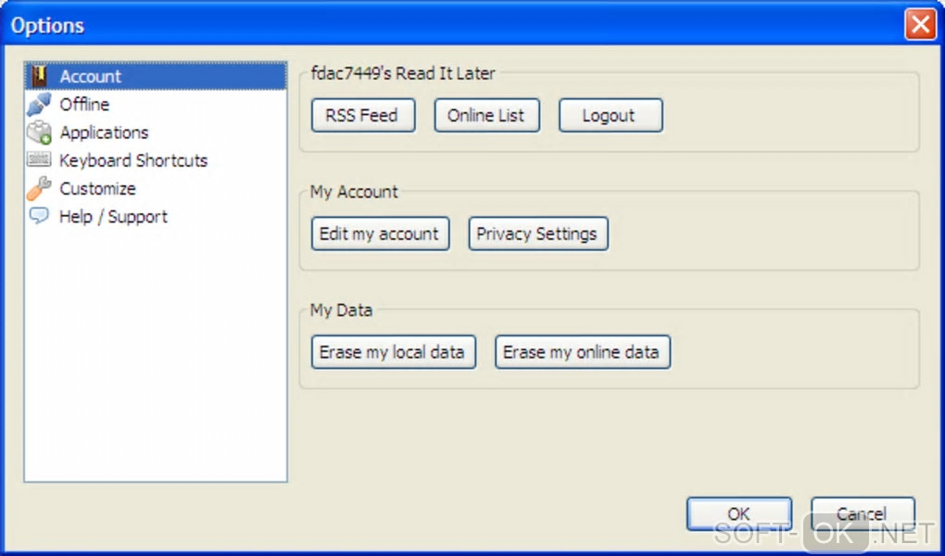945x556 pixels.
Task: Close the Options dialog window
Action: coord(920,25)
